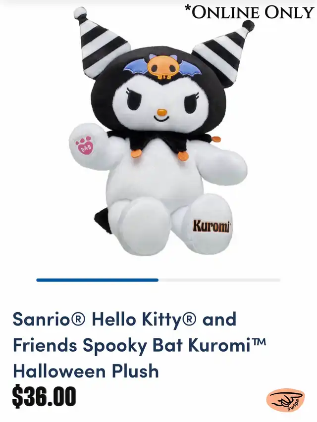Click the white pom-pom on left ear
The height and width of the screenshot is (422, 317).
coord(80,12)
